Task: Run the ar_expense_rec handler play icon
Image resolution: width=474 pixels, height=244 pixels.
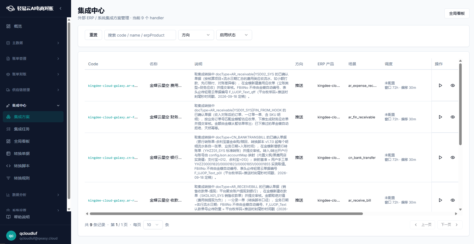Action: [440, 85]
